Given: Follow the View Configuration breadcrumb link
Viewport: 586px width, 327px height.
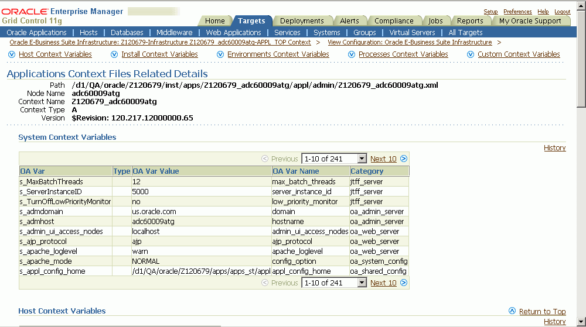Looking at the screenshot, I should (x=410, y=43).
